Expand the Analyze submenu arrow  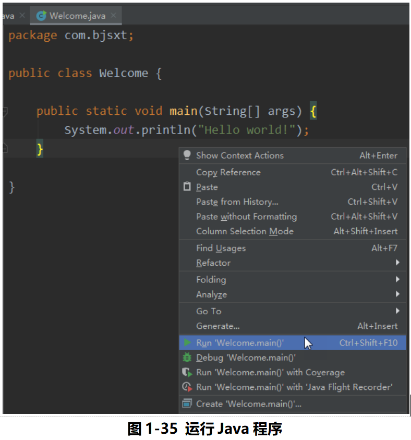(x=397, y=294)
